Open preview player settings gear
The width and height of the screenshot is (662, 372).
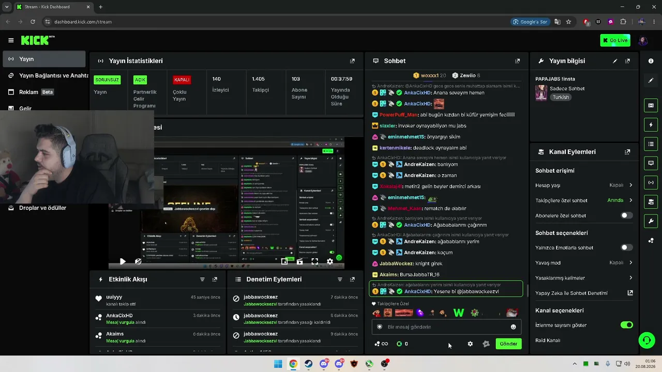(x=330, y=261)
